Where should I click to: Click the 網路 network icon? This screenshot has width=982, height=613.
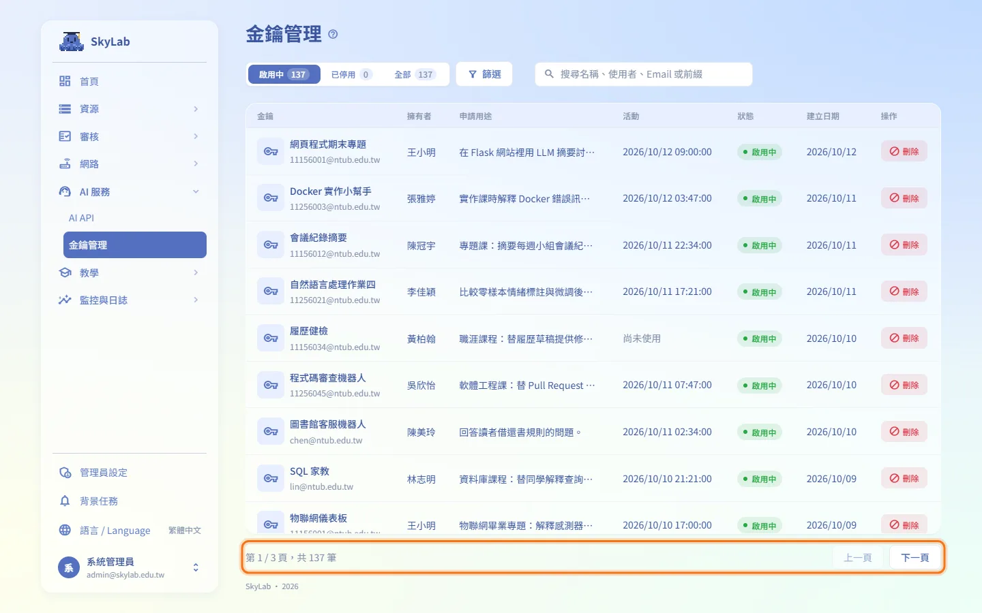coord(65,164)
